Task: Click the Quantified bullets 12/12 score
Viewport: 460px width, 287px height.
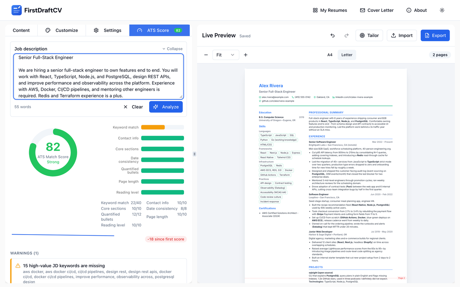Action: coord(121,217)
